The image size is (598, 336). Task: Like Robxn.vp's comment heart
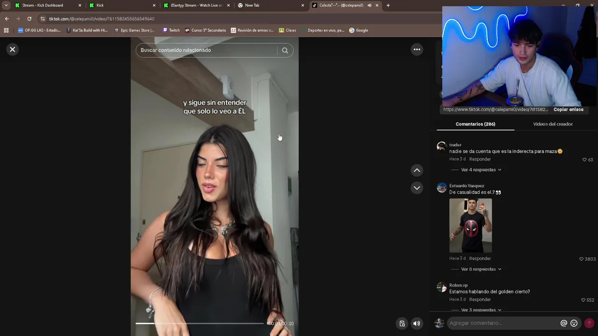coord(583,300)
